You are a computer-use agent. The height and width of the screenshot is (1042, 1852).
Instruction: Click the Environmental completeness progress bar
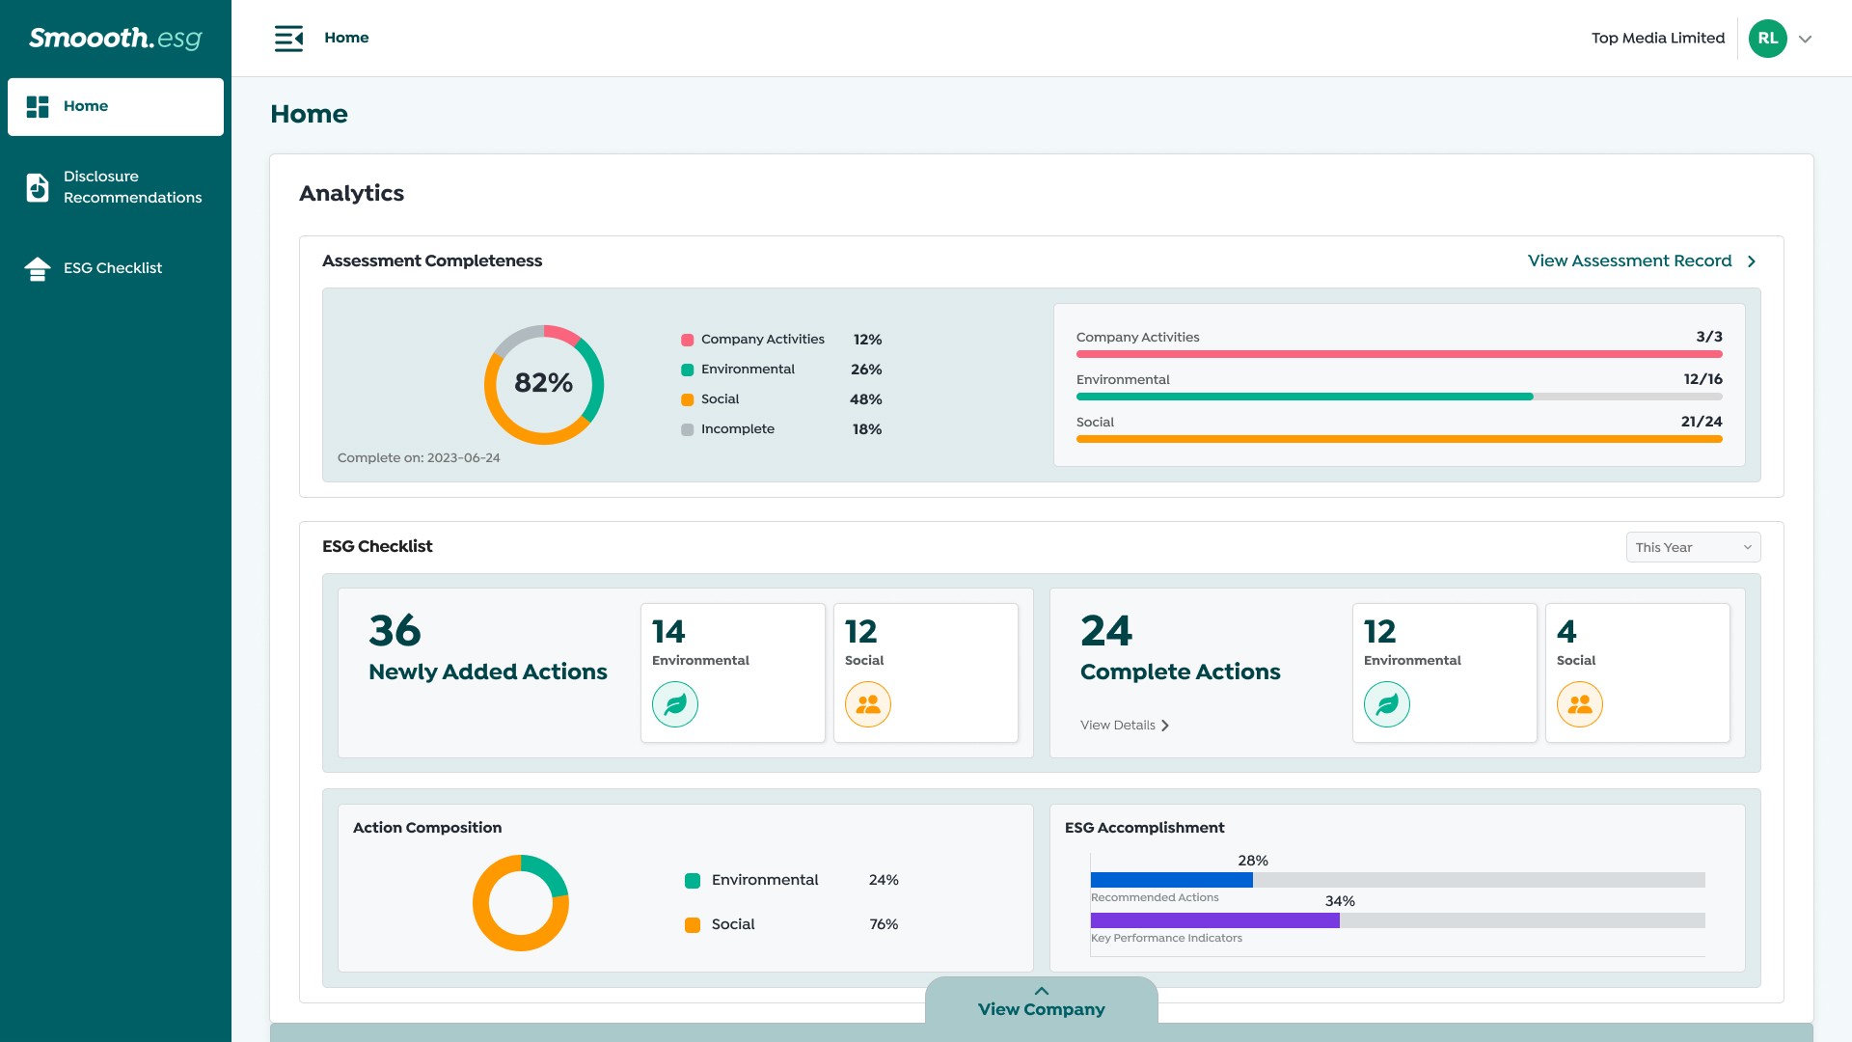[x=1399, y=397]
